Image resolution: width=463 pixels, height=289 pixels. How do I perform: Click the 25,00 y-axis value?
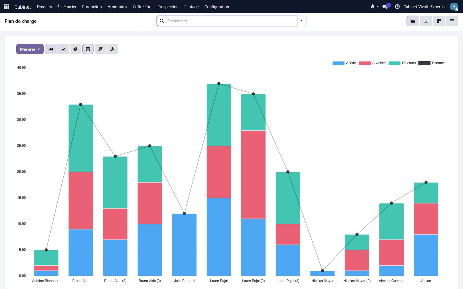pyautogui.click(x=21, y=146)
